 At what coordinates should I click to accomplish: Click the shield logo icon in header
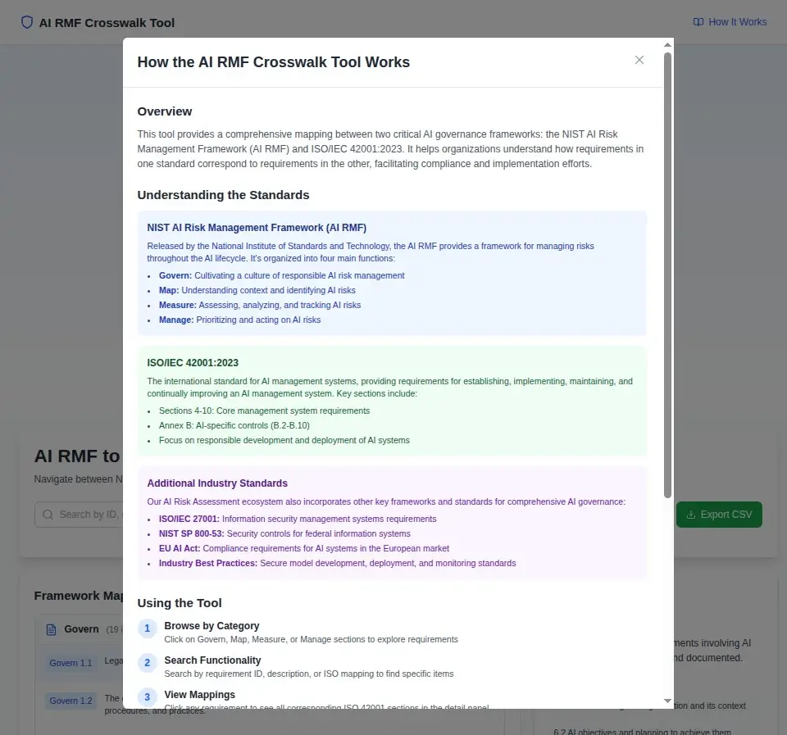click(x=27, y=22)
